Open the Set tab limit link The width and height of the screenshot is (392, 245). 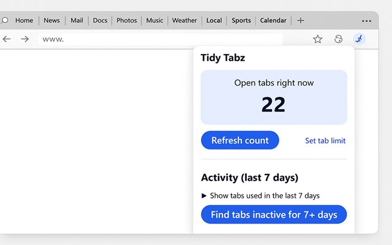point(325,141)
